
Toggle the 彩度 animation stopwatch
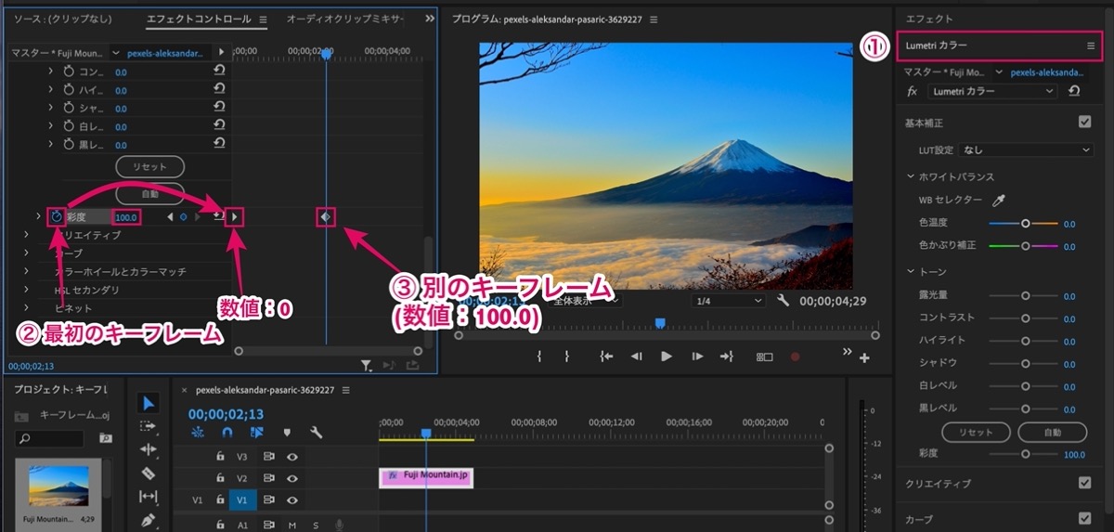click(57, 216)
